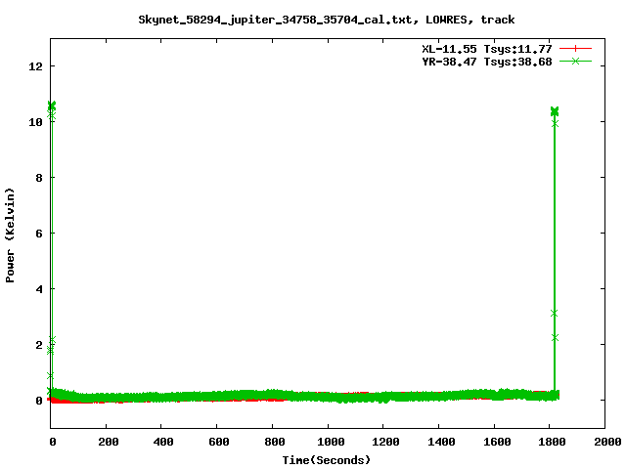Click the Power (Kelvin) y-axis label
Image resolution: width=626 pixels, height=469 pixels.
[x=10, y=235]
